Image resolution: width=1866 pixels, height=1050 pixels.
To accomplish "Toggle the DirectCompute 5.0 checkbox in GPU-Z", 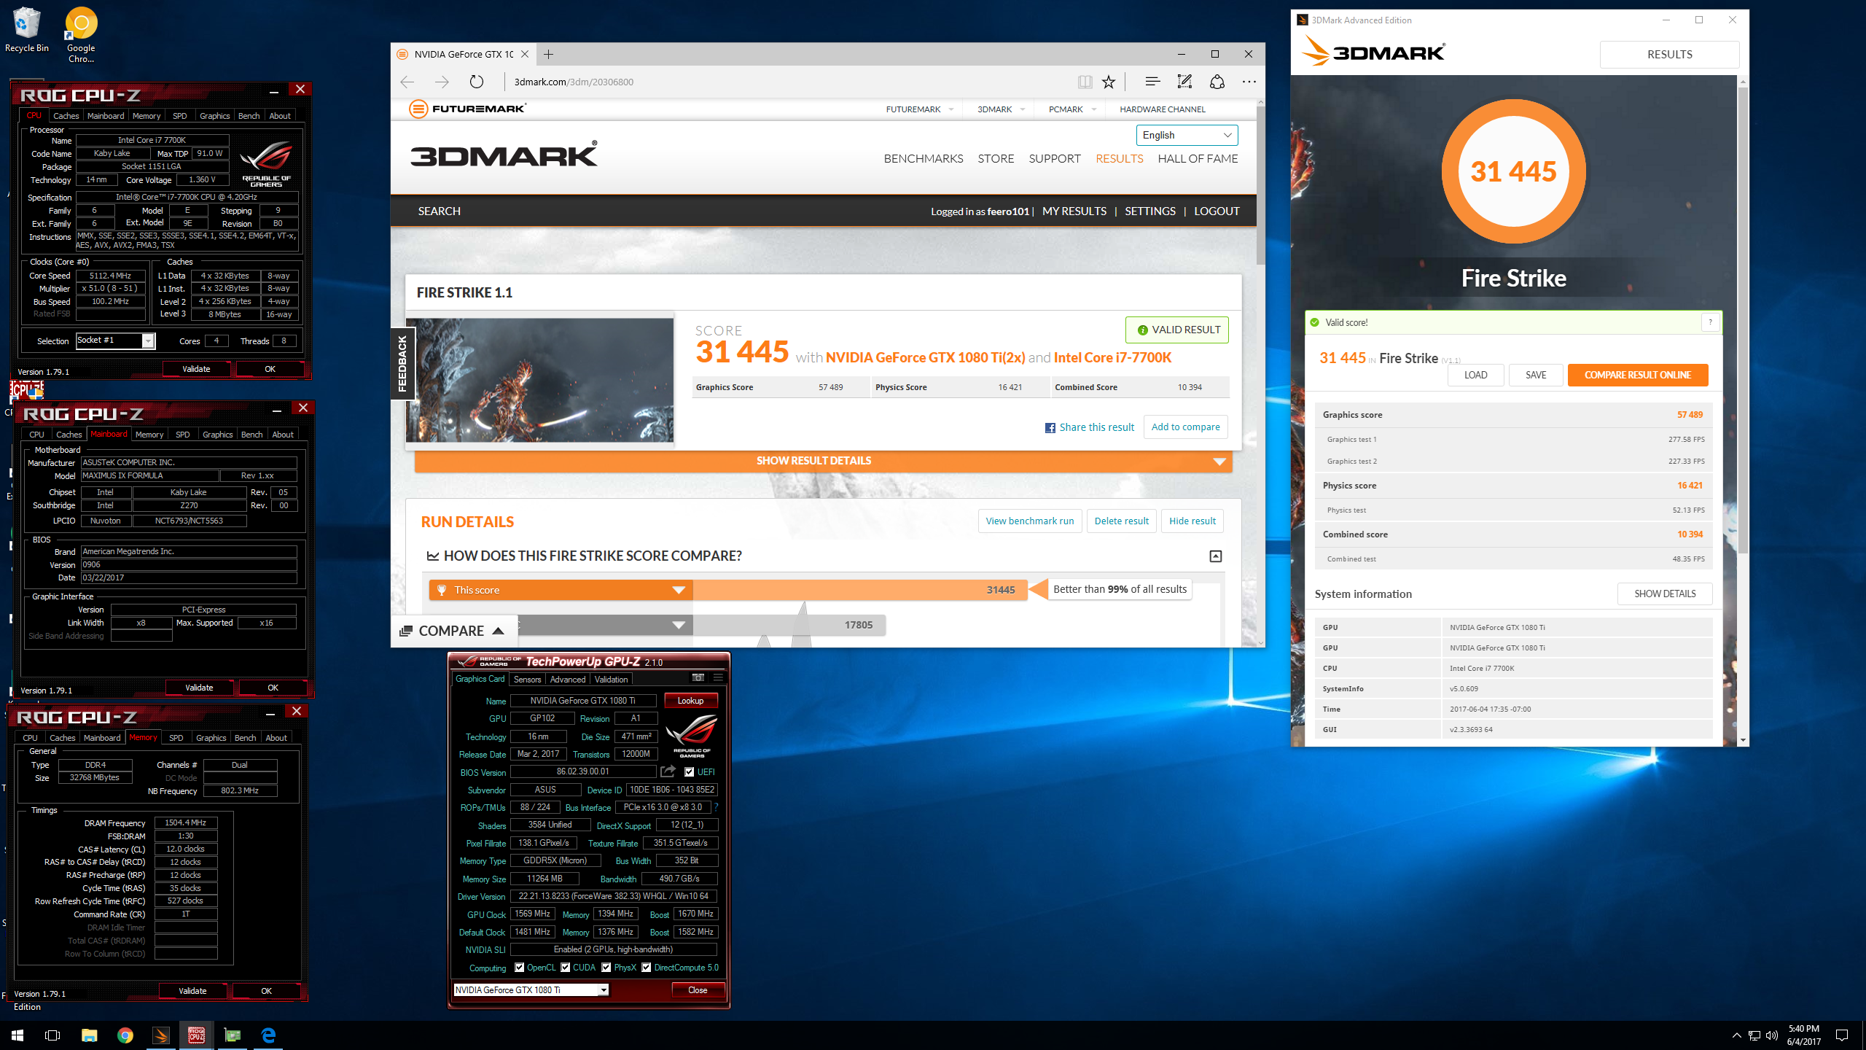I will pyautogui.click(x=646, y=968).
